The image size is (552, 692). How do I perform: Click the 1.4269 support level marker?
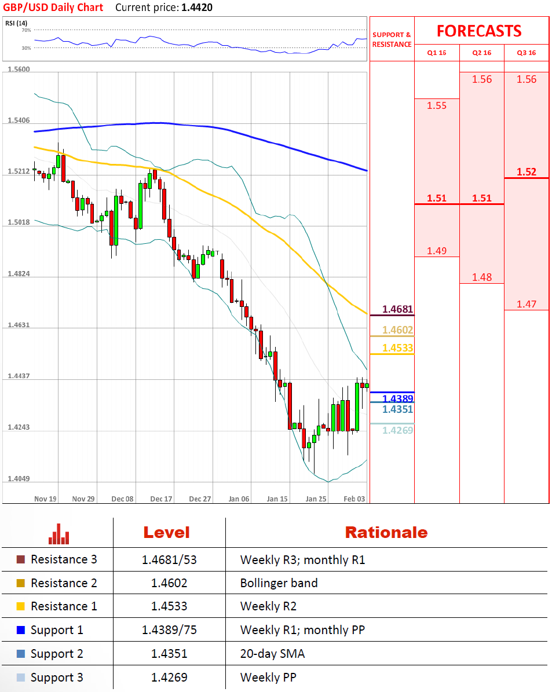pyautogui.click(x=397, y=431)
